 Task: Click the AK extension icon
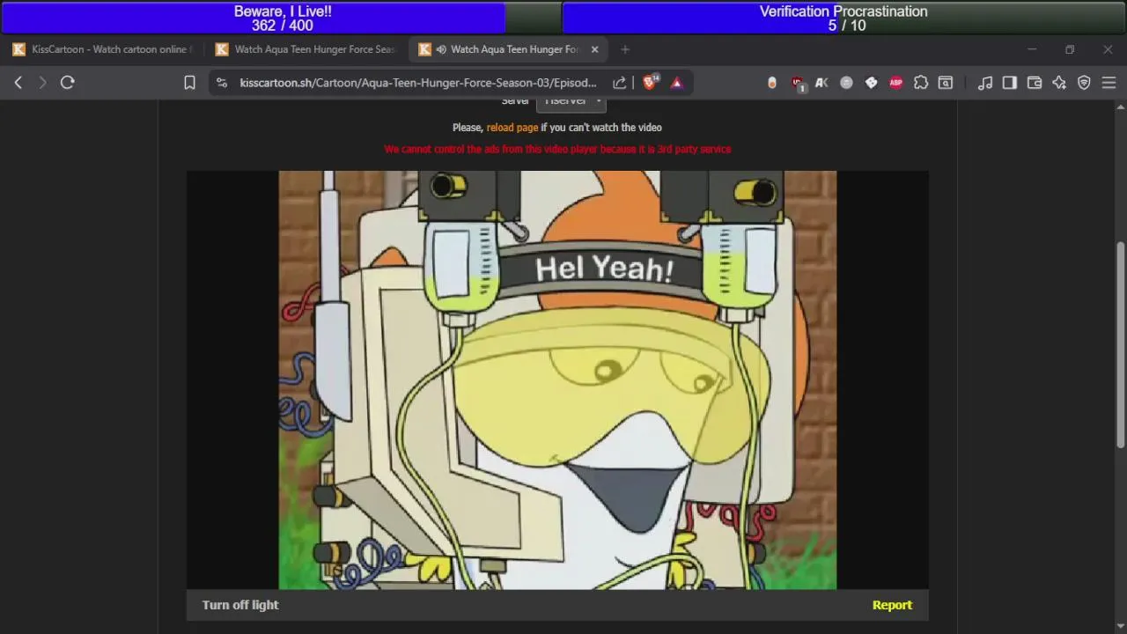tap(821, 83)
